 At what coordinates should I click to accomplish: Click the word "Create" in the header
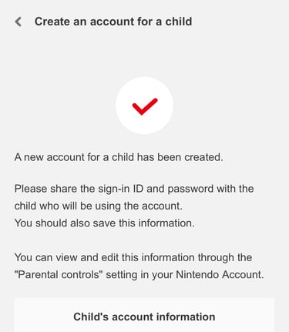[52, 22]
